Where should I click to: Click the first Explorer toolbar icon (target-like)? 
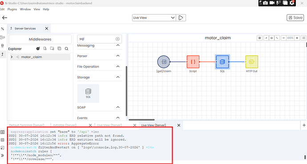(38, 49)
